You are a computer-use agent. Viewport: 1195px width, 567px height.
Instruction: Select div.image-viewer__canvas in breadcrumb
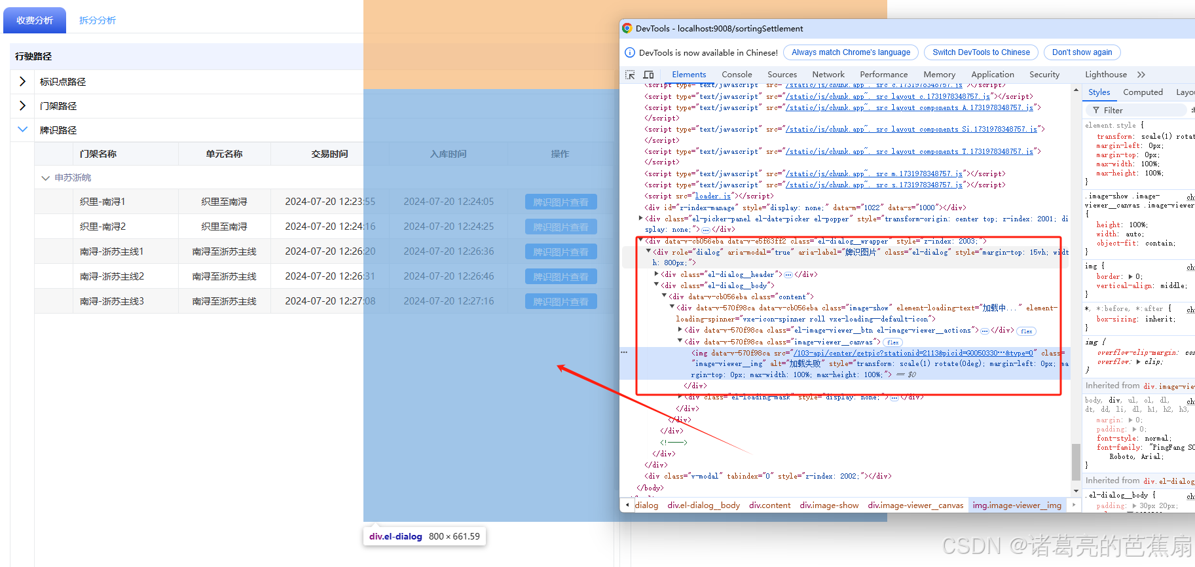(x=915, y=505)
